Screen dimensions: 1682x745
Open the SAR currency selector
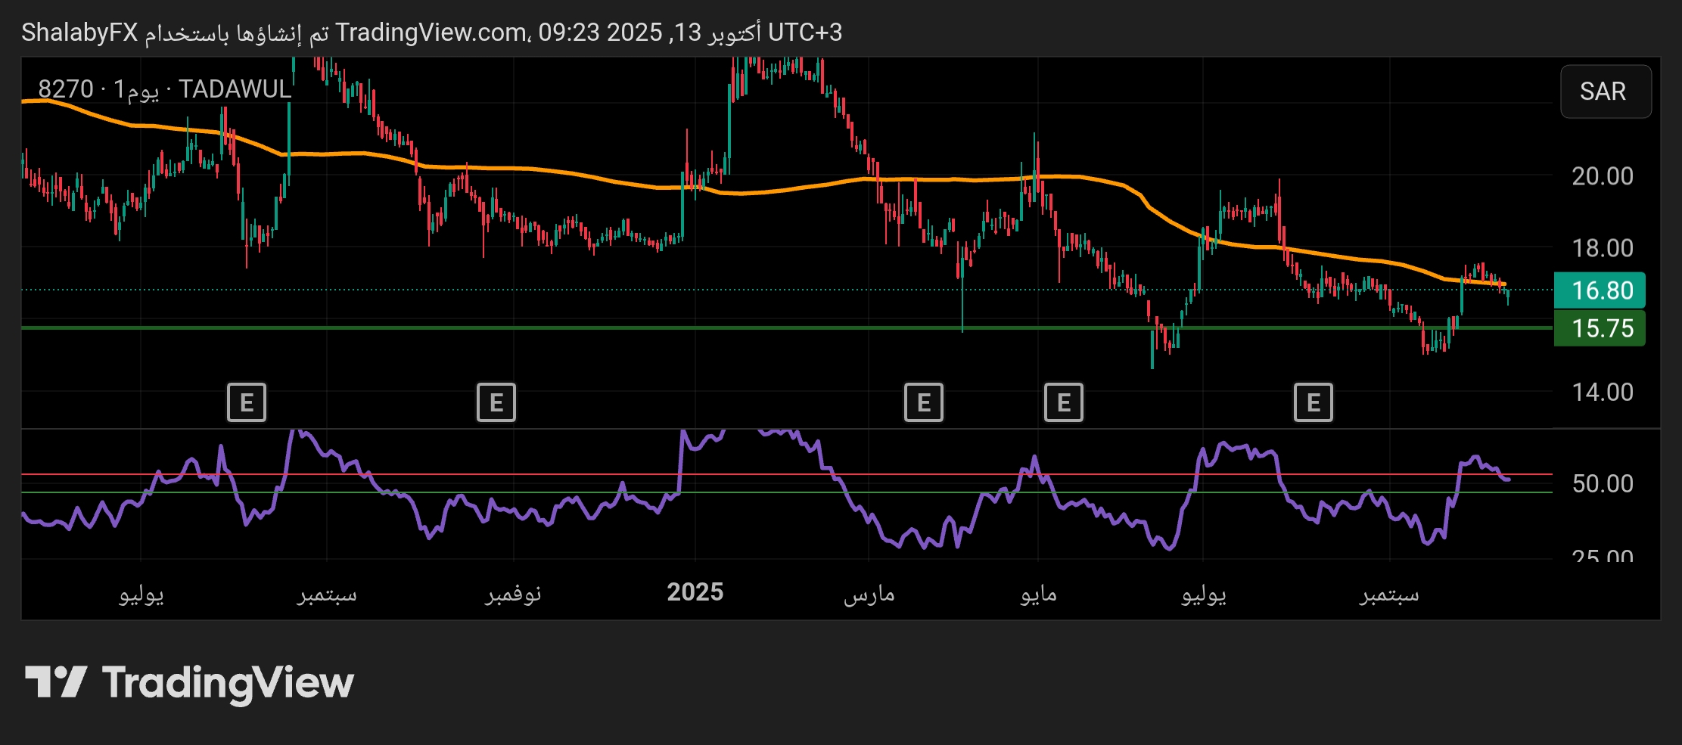[x=1605, y=92]
